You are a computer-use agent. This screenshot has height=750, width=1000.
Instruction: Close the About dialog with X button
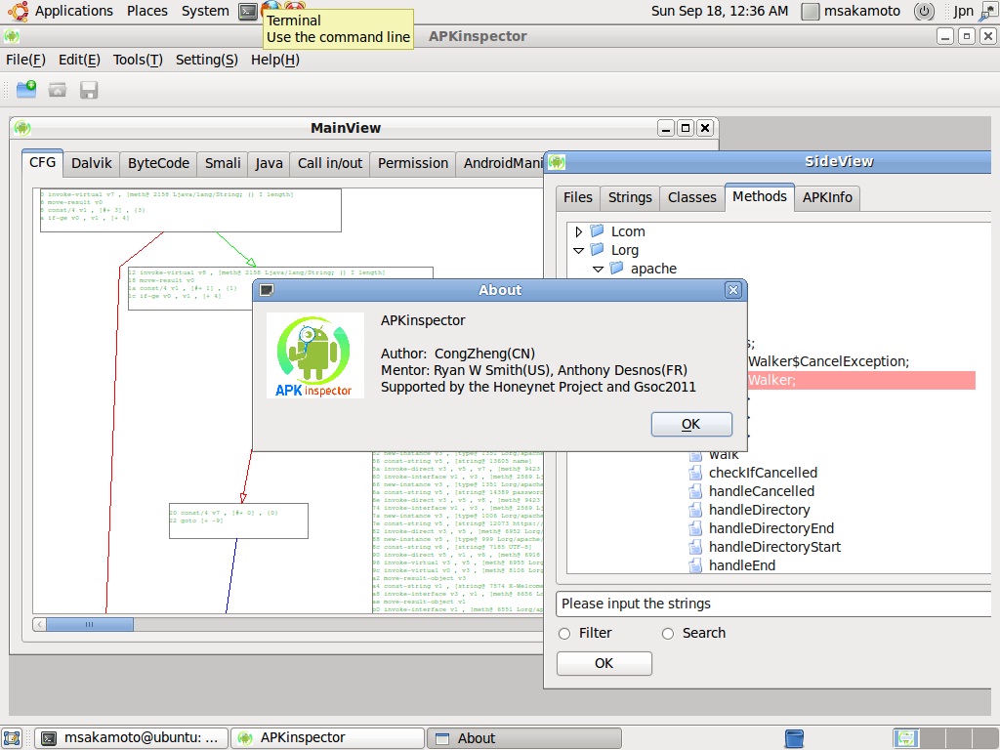[732, 290]
